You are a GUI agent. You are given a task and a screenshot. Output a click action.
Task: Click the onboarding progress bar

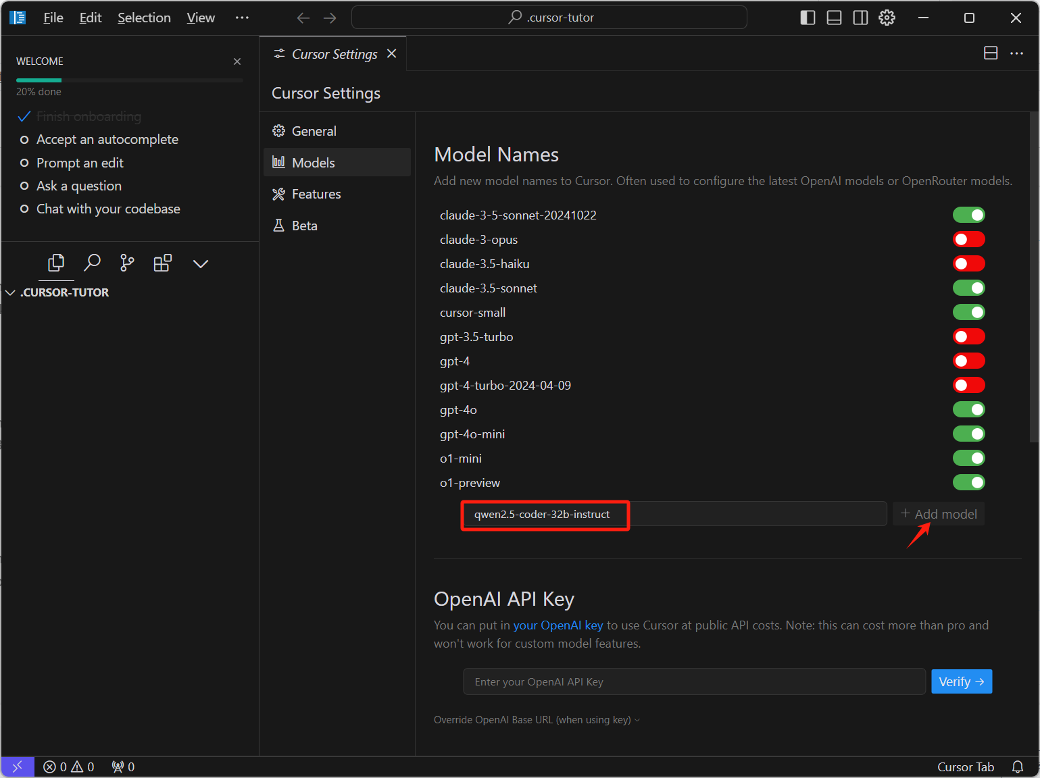[129, 80]
